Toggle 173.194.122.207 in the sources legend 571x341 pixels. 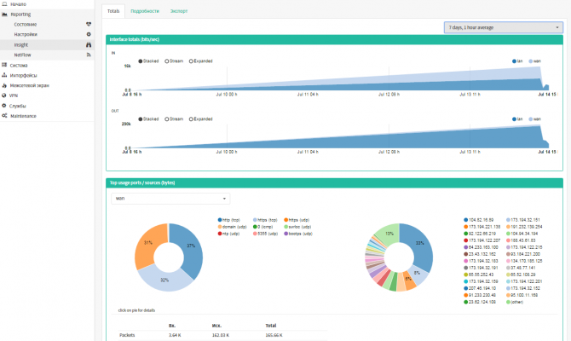pos(482,240)
